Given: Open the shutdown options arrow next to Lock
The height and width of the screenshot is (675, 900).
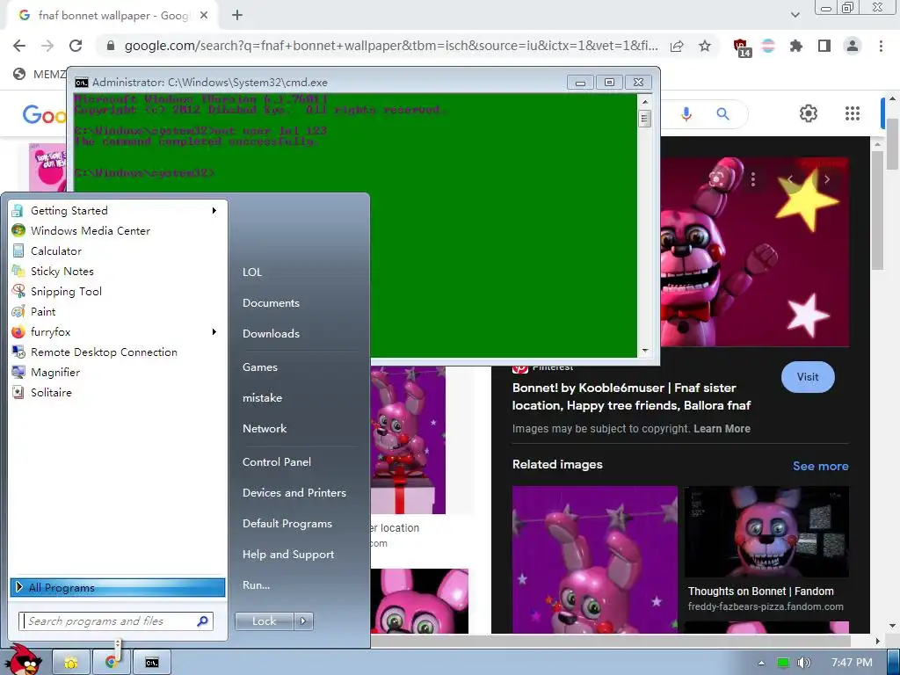Looking at the screenshot, I should coord(303,621).
